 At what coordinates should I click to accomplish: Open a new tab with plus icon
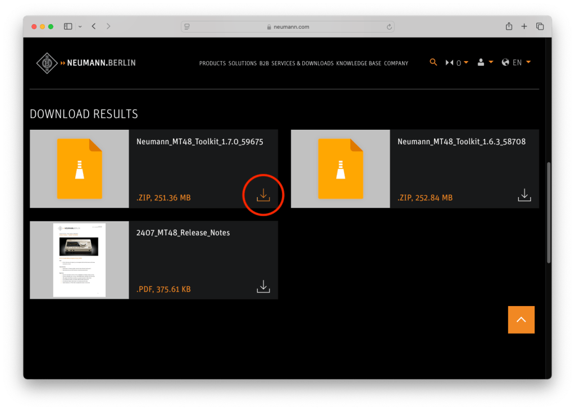click(524, 26)
